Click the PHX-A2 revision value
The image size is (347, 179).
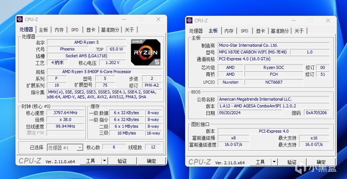[152, 85]
